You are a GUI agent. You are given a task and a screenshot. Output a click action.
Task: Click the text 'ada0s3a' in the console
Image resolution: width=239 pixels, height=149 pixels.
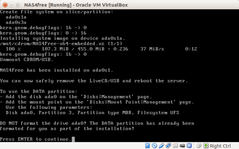point(16,22)
